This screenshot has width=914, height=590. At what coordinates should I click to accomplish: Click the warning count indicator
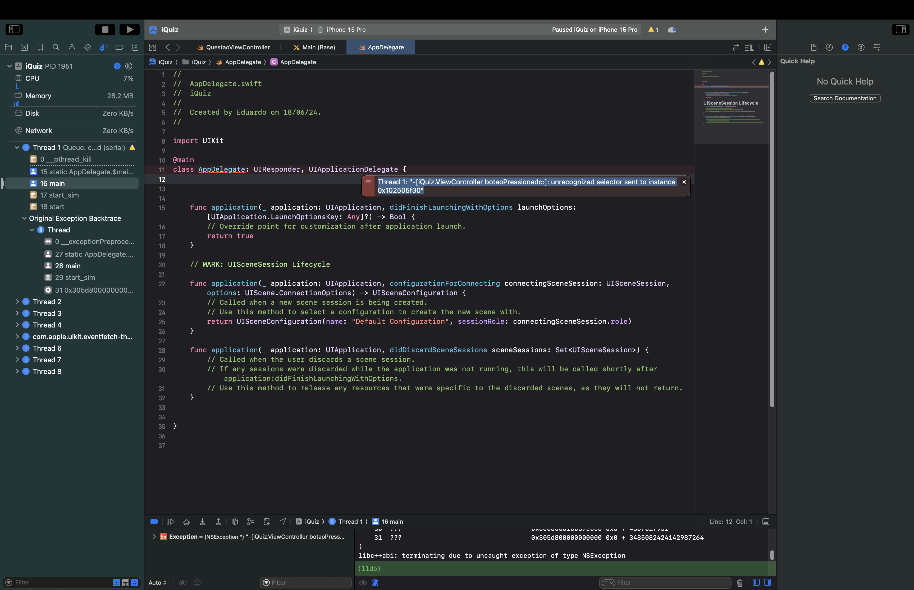tap(653, 30)
